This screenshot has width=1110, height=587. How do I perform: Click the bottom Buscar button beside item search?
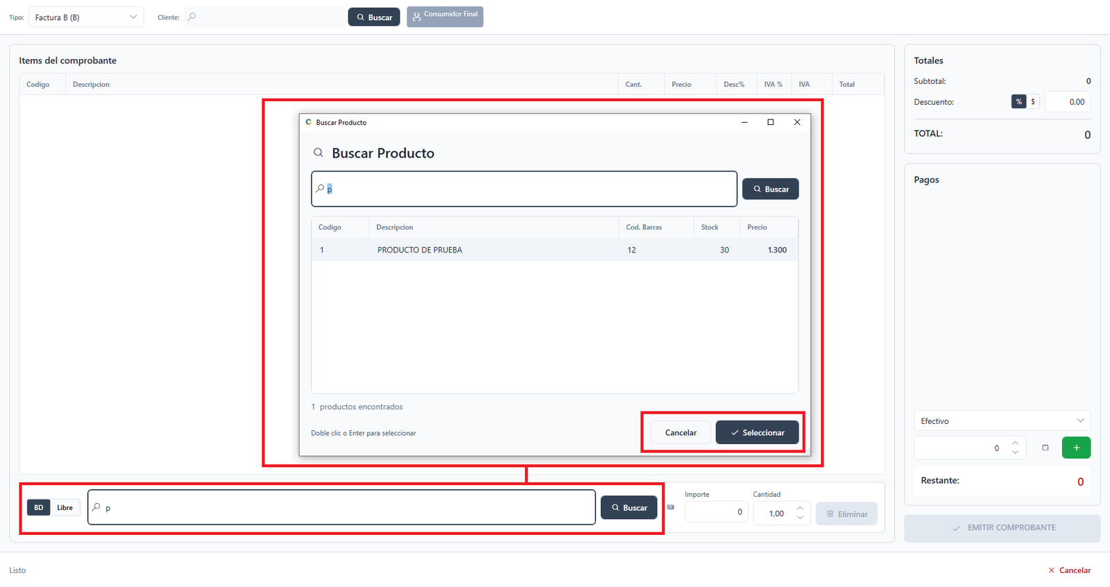point(629,507)
